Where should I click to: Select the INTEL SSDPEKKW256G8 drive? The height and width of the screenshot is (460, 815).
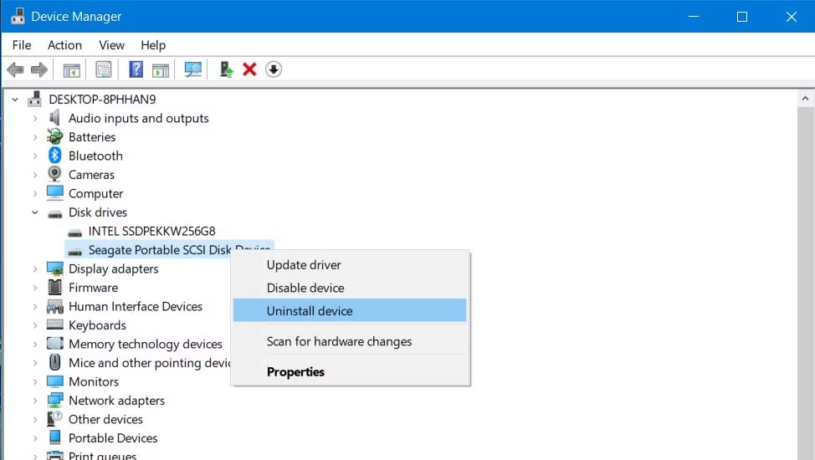[x=151, y=231]
